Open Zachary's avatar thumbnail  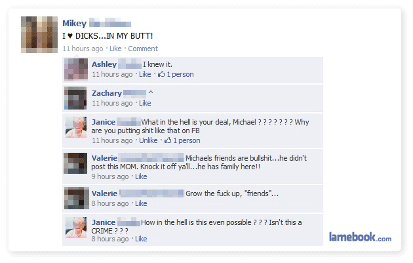tap(75, 98)
